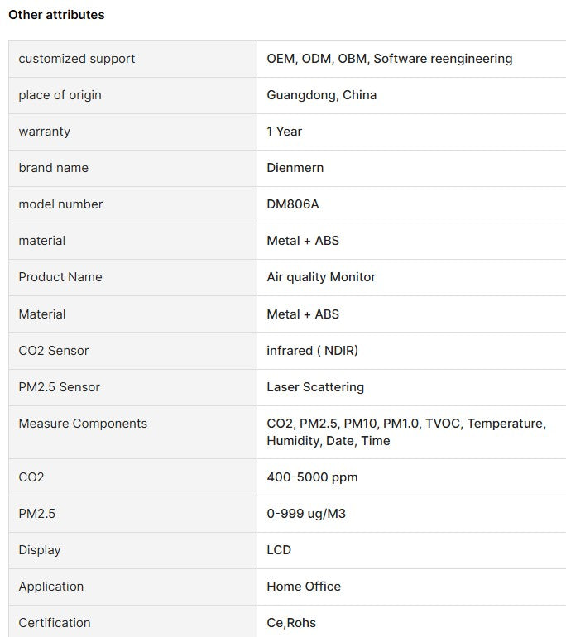Select the "400-5000 ppm" CO2 range value
The width and height of the screenshot is (566, 637).
click(x=312, y=477)
